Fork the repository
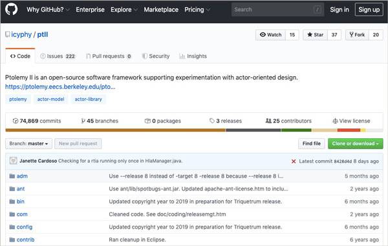Screen dimensions: 388x246 tap(357, 35)
